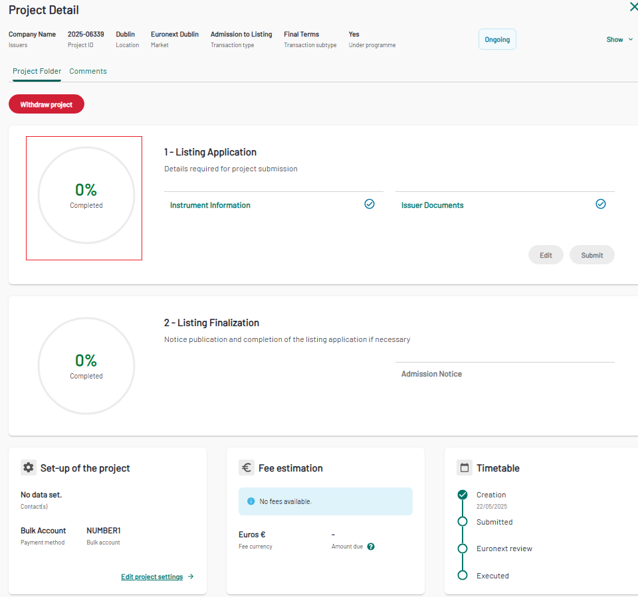Click the Submitted step circle in Timetable
The image size is (638, 597).
click(x=463, y=522)
